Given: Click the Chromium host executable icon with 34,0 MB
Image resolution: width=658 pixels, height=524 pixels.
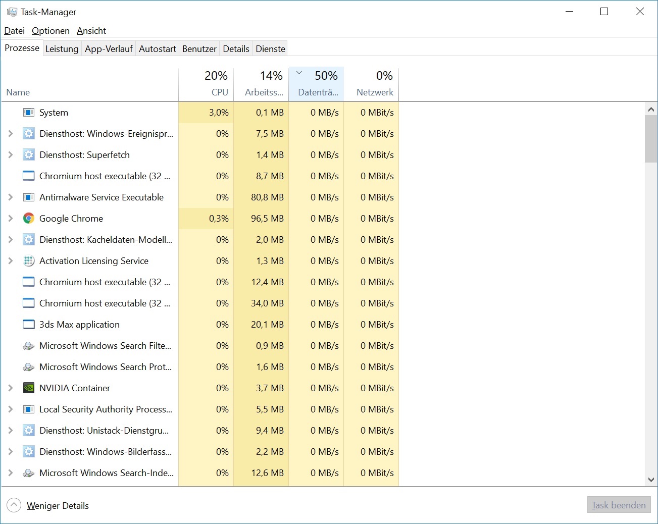Looking at the screenshot, I should (x=29, y=303).
